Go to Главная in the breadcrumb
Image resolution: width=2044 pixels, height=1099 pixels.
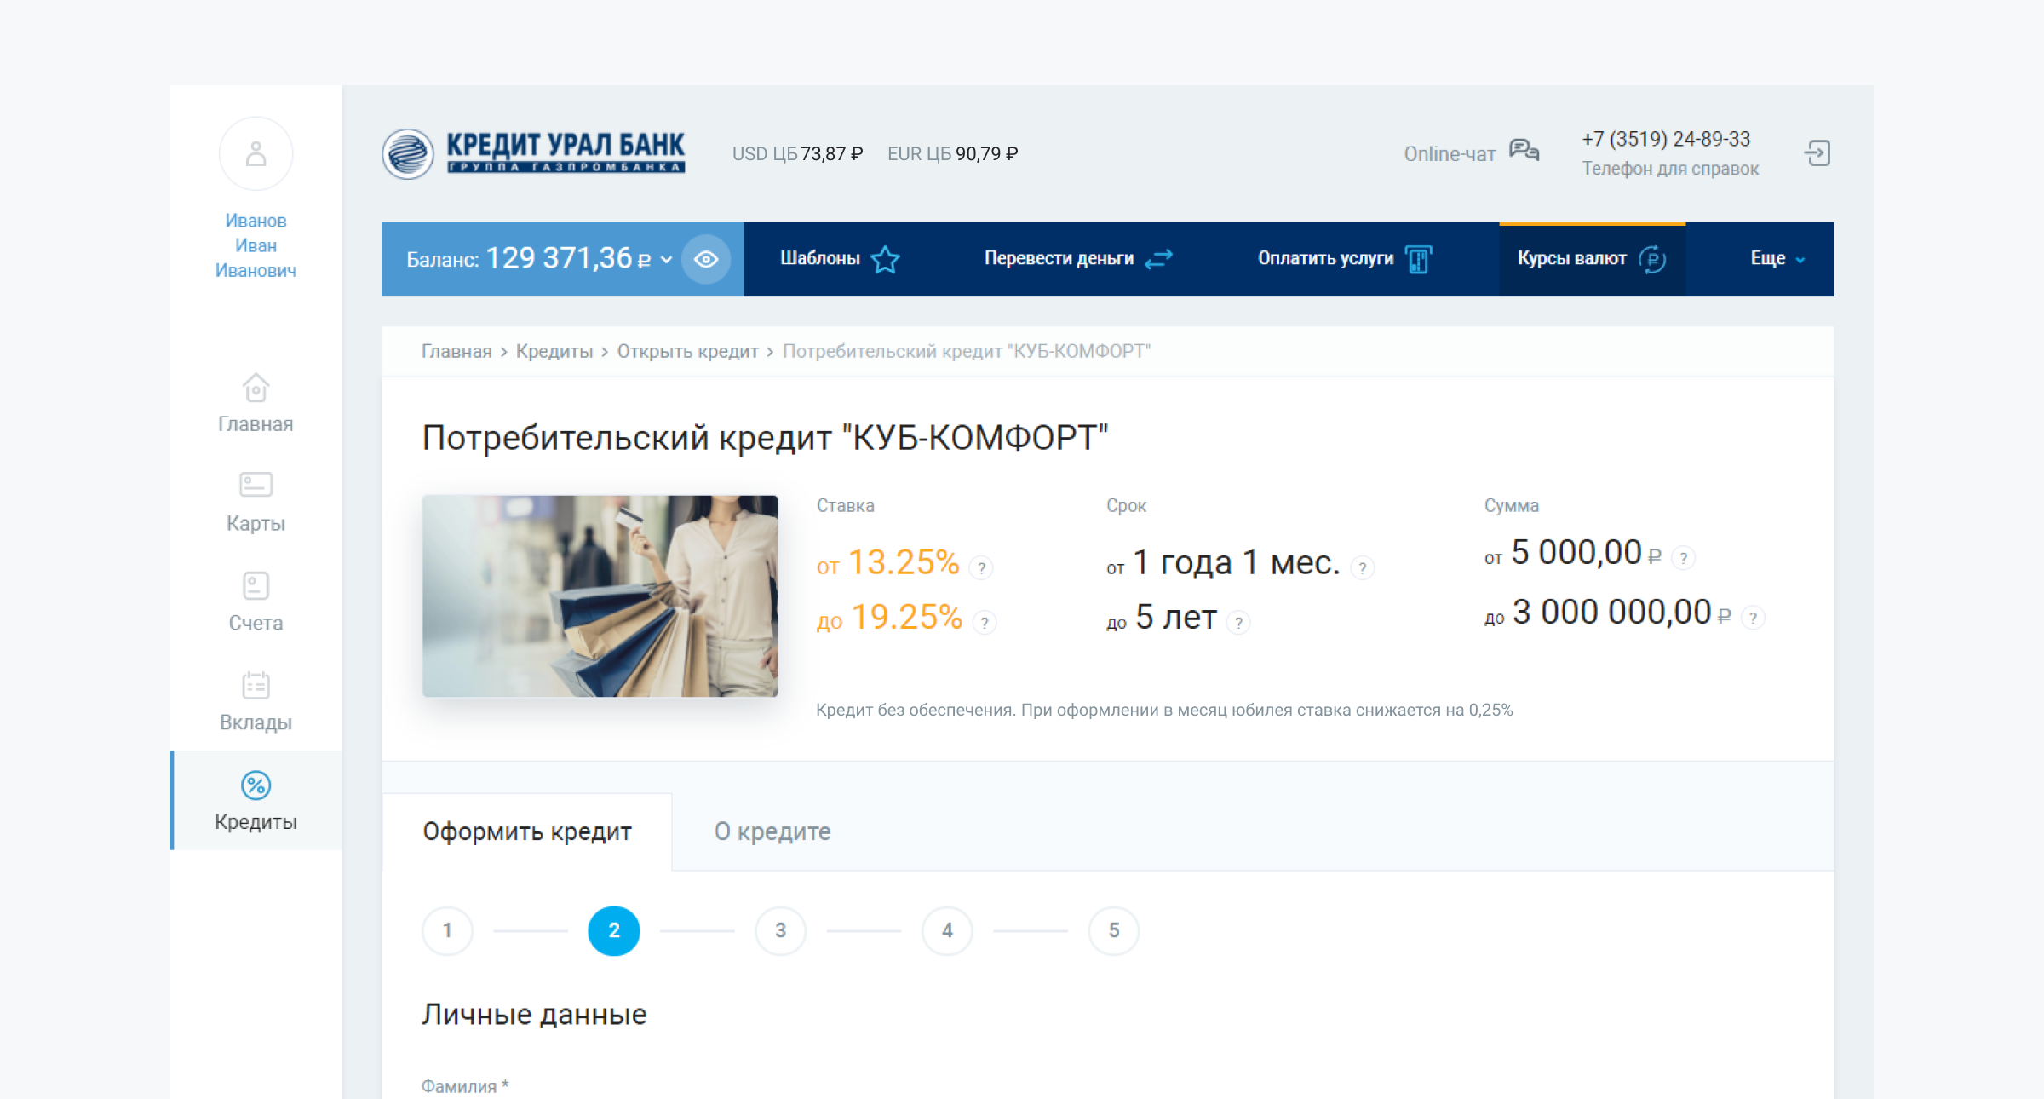[456, 351]
